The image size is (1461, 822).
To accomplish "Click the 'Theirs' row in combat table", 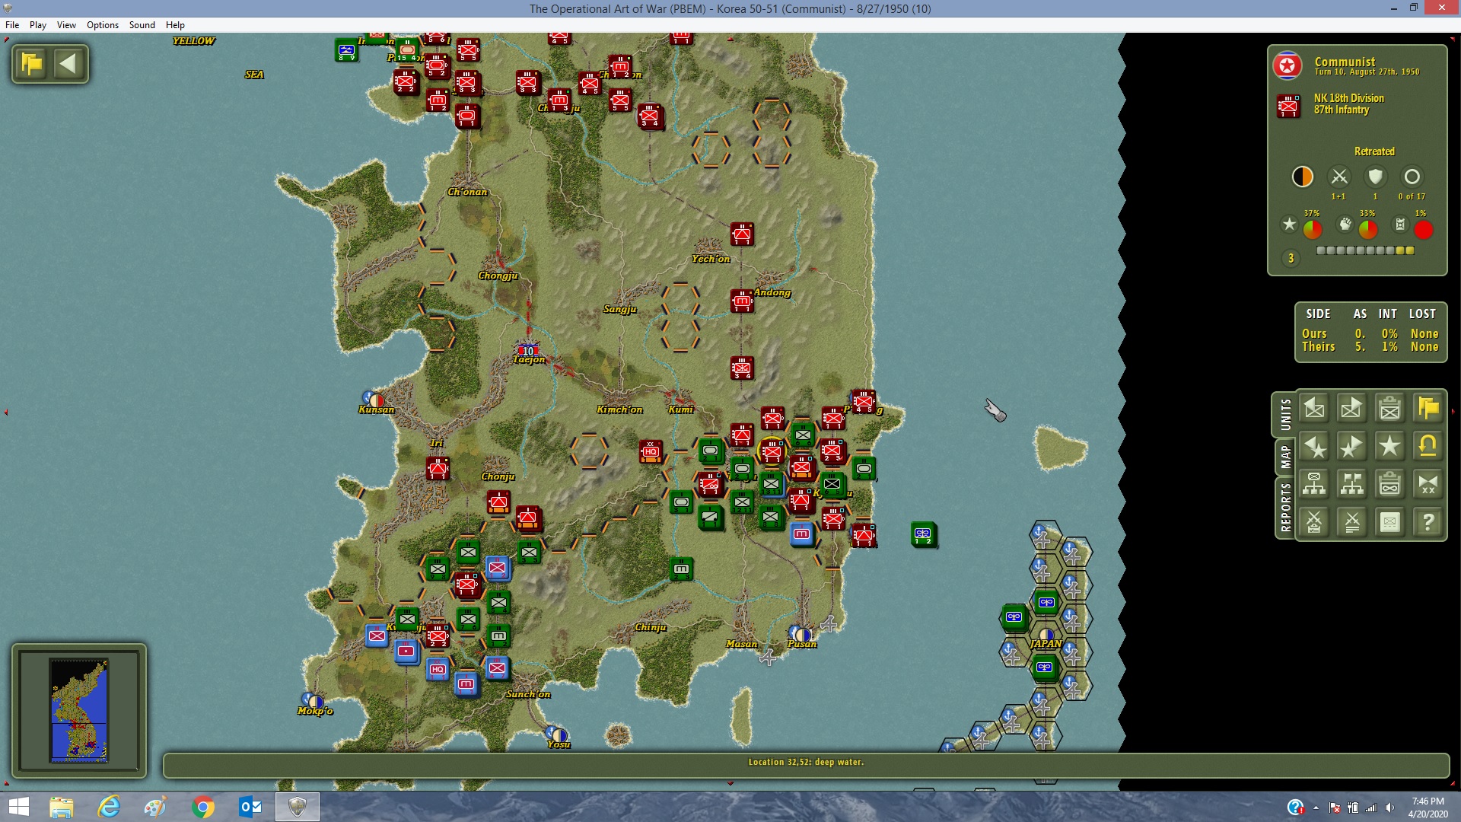I will click(1370, 347).
